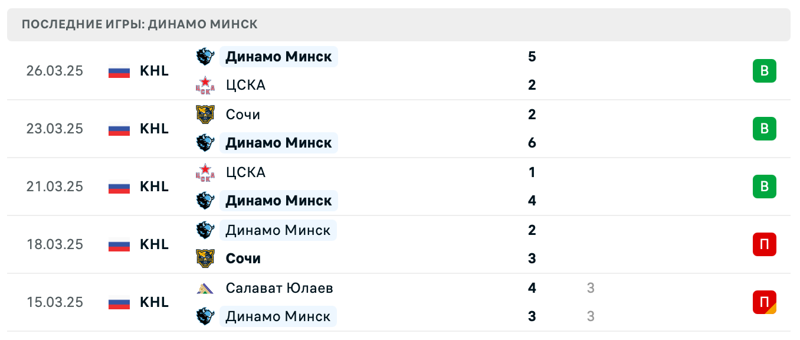Open the Динамо Минск team link
Viewport: 800px width, 340px height.
pyautogui.click(x=278, y=57)
